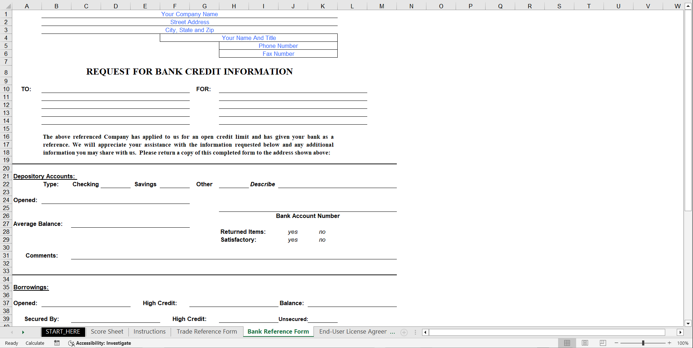Image resolution: width=693 pixels, height=348 pixels.
Task: Click the TO: label cell
Action: [x=26, y=89]
